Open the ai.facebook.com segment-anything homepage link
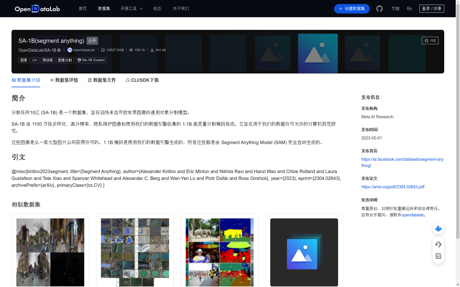The image size is (460, 287). coord(402,162)
